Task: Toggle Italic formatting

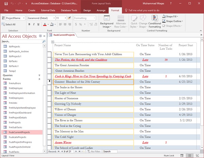Action: (34, 24)
